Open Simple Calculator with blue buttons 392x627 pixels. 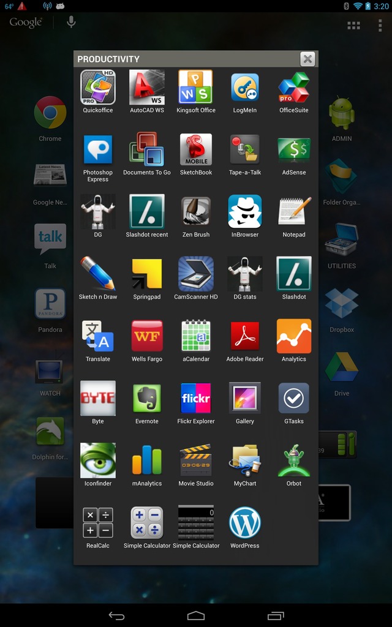[147, 522]
